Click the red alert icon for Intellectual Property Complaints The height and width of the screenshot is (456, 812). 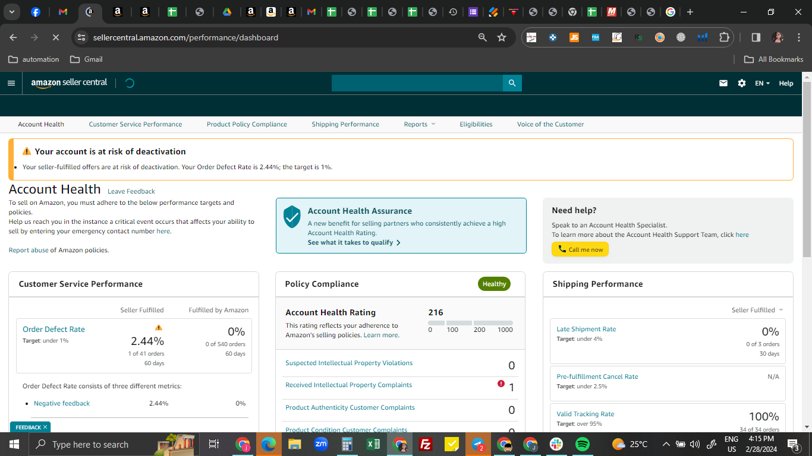click(x=501, y=384)
